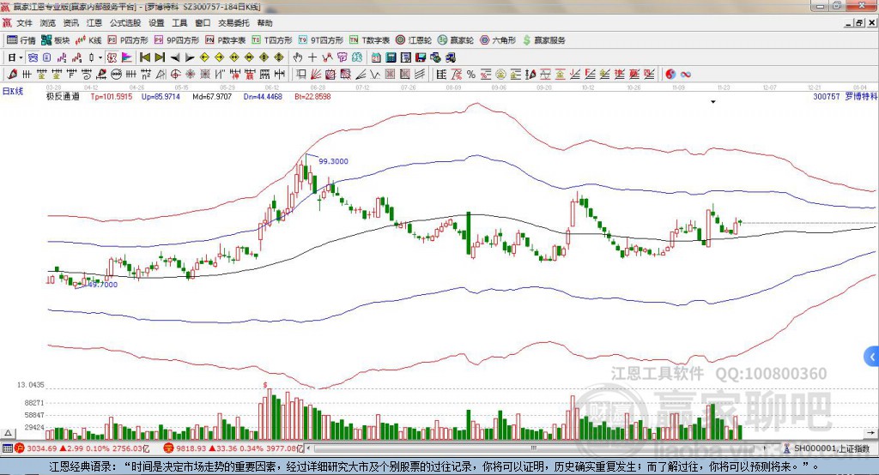
Task: Open the 浏览 menu
Action: (48, 23)
